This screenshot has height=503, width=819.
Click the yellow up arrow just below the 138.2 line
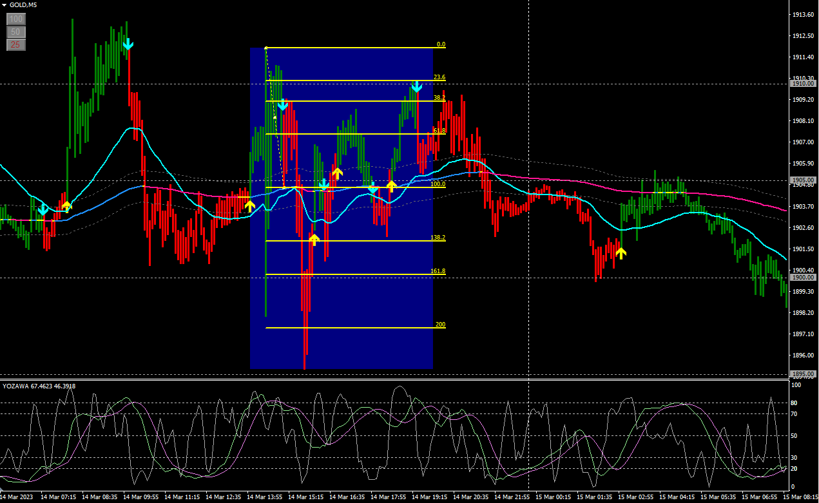tap(314, 240)
